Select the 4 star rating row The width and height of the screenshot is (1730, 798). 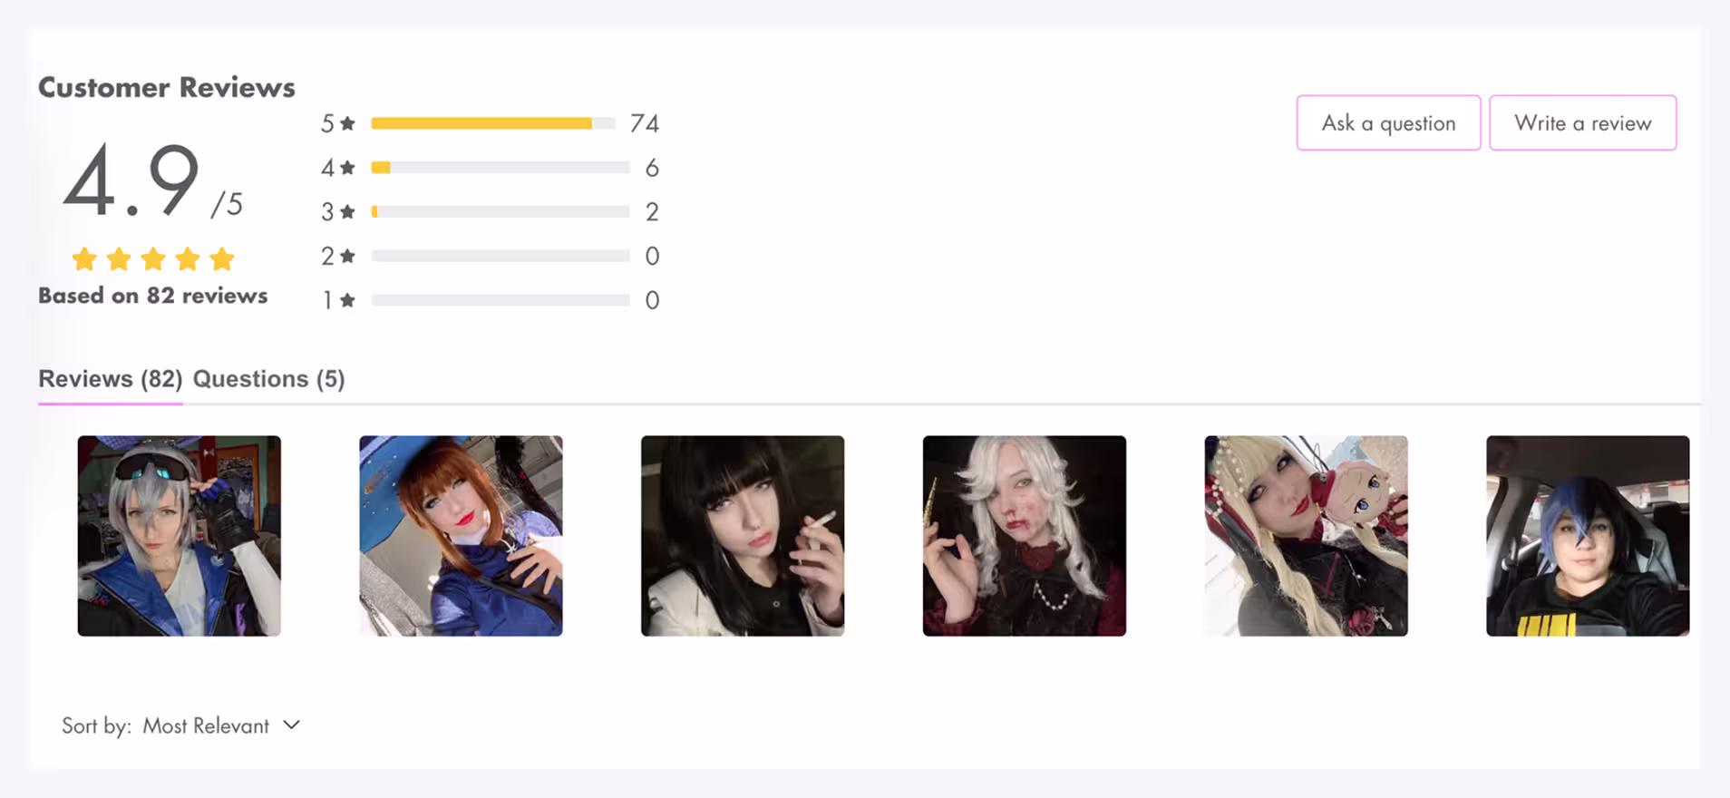coord(490,168)
